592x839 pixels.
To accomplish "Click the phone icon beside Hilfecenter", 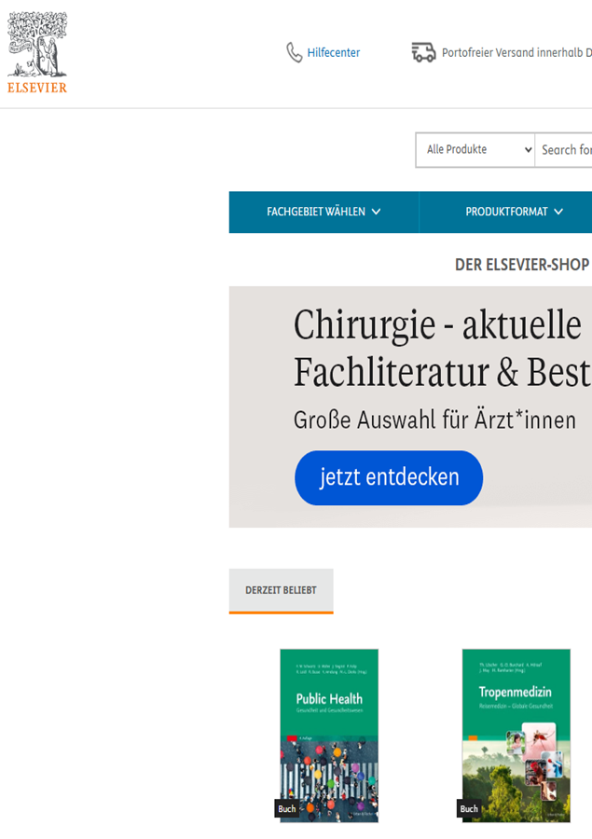I will [x=294, y=52].
